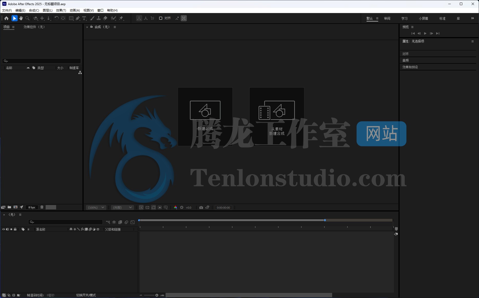This screenshot has width=479, height=298.
Task: Select the Pan camera tool
Action: [x=42, y=18]
